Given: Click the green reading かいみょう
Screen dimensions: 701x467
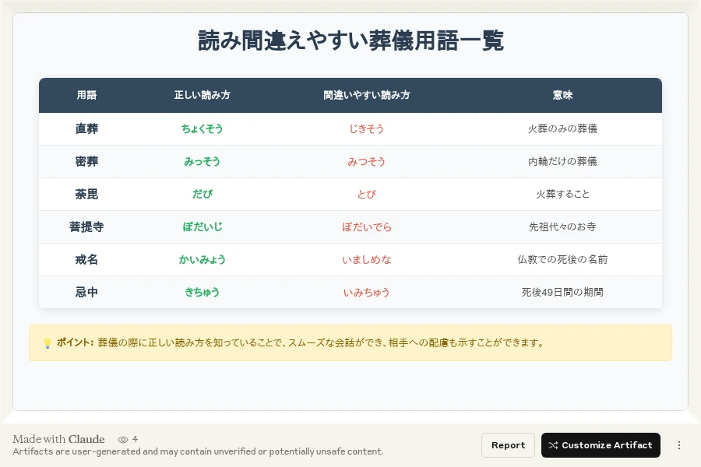Looking at the screenshot, I should (202, 260).
